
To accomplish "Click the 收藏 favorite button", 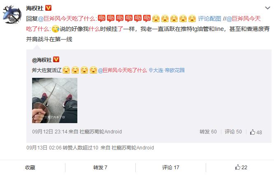I will pos(30,168).
